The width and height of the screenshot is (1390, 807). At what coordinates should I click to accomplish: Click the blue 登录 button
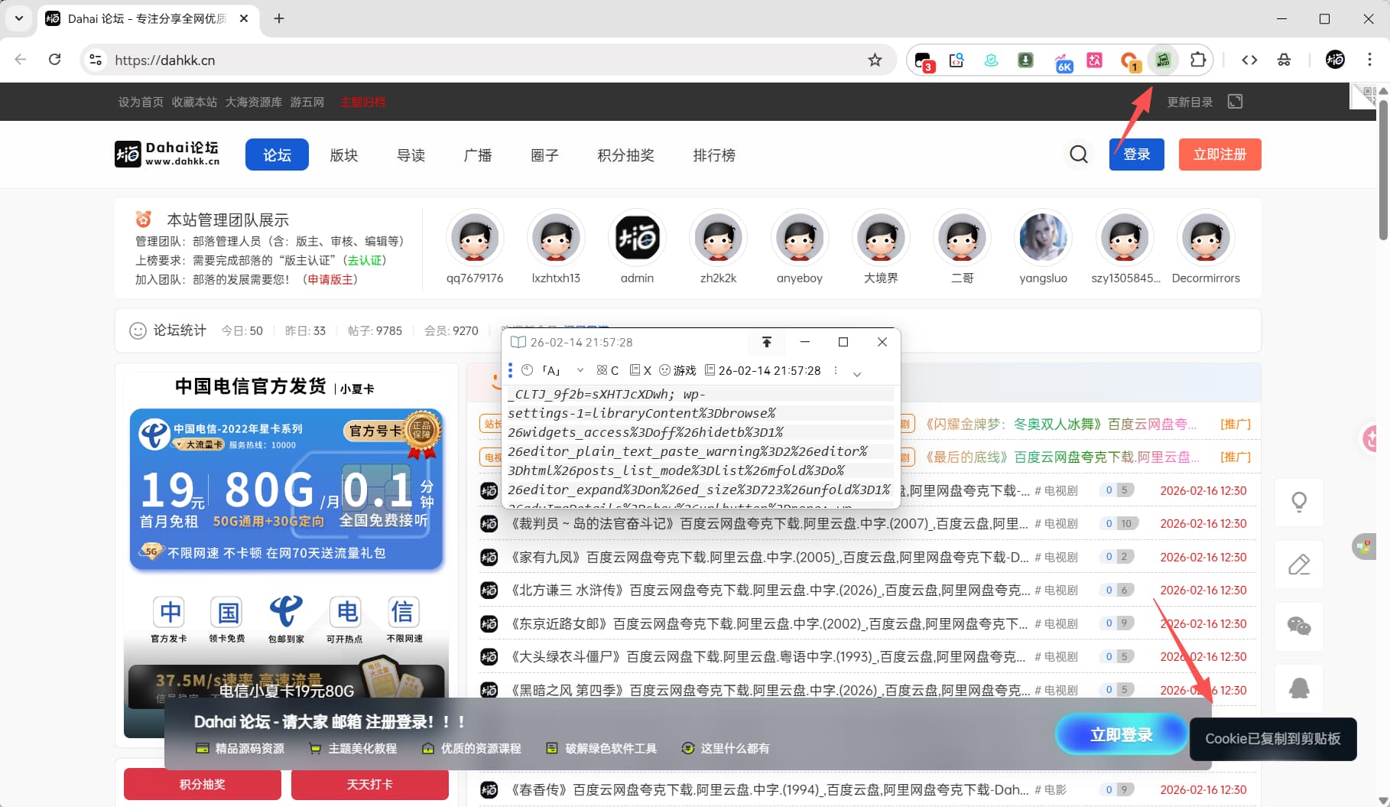[1137, 155]
